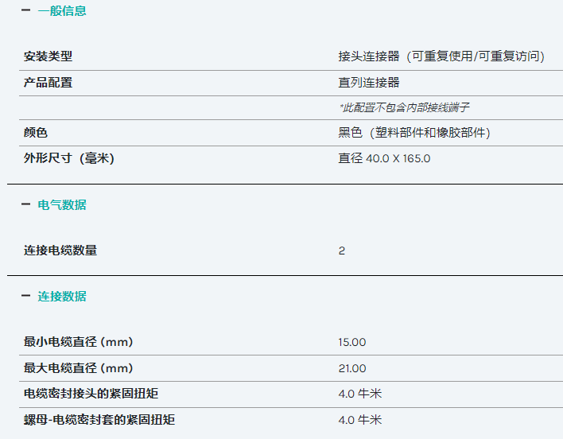
Task: Click the 外形尺寸 (毫米) label
Action: [x=69, y=158]
